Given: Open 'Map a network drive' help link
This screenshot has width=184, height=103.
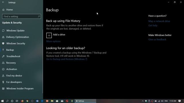Looking at the screenshot, I should pos(159,21).
